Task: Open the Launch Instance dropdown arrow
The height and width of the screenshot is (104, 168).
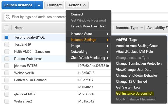Action: pyautogui.click(x=39, y=5)
